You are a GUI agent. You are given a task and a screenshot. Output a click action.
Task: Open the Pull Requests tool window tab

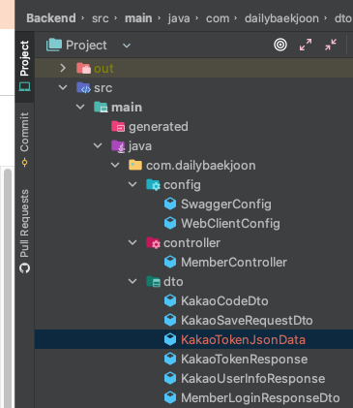pyautogui.click(x=24, y=231)
